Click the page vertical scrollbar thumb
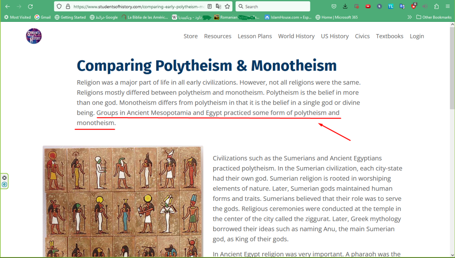Image resolution: width=455 pixels, height=258 pixels. click(453, 68)
